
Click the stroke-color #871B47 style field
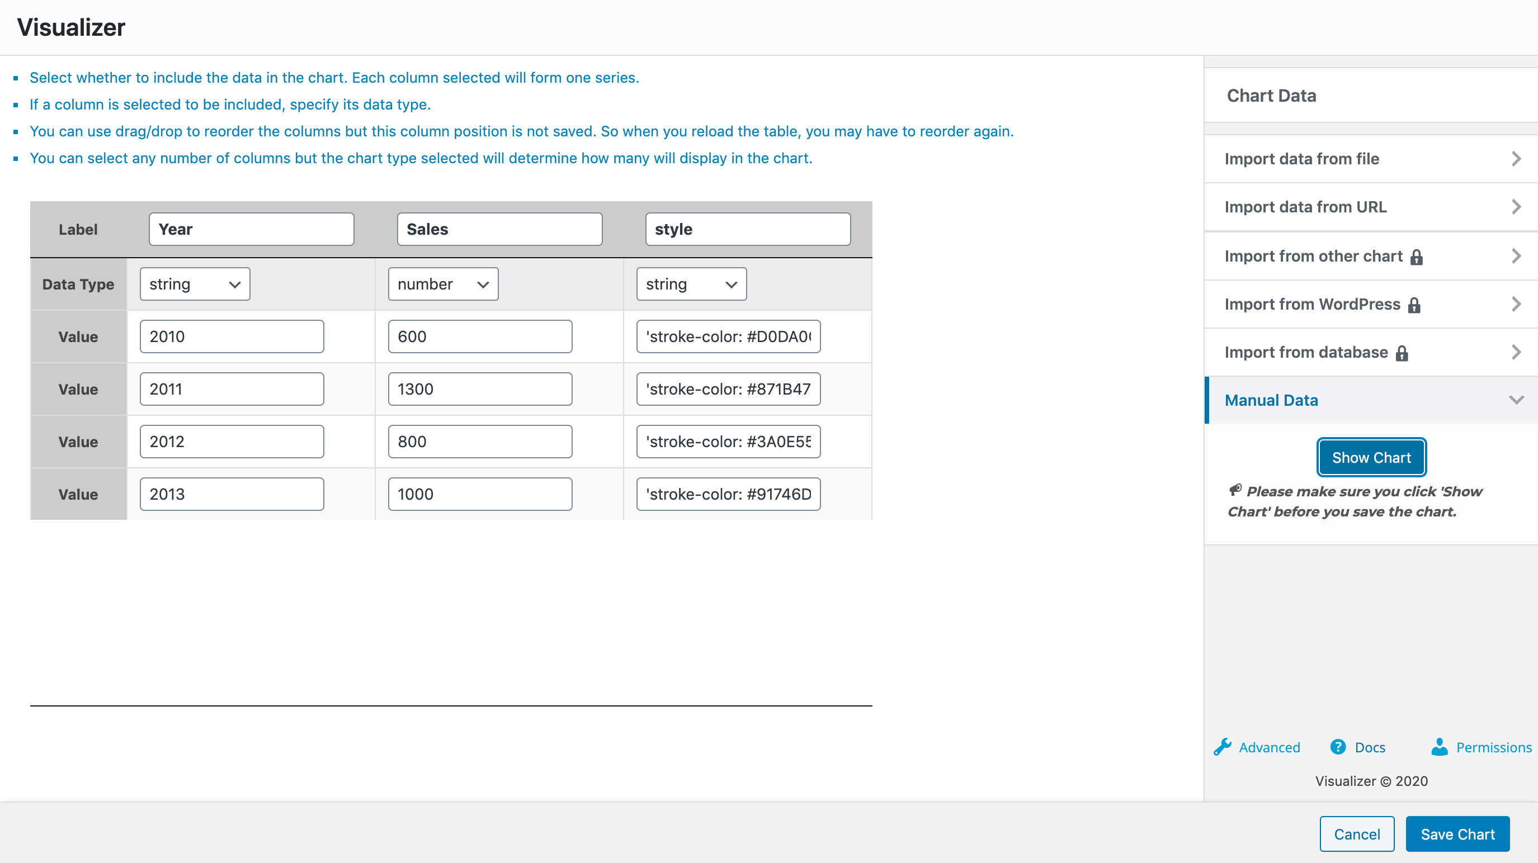728,389
